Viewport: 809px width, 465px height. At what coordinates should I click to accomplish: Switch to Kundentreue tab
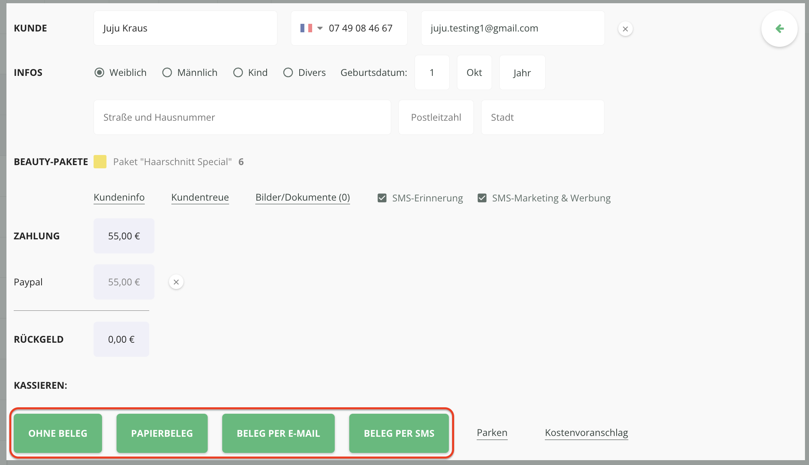pyautogui.click(x=200, y=197)
